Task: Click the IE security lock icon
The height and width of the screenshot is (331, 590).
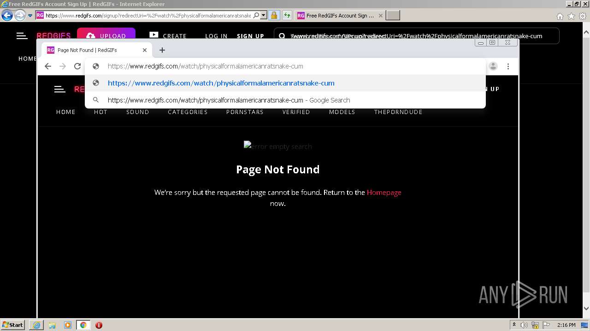Action: [274, 15]
